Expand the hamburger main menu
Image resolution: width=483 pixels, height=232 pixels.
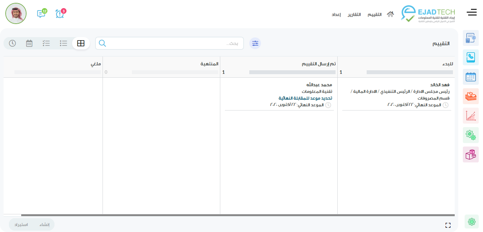click(472, 13)
